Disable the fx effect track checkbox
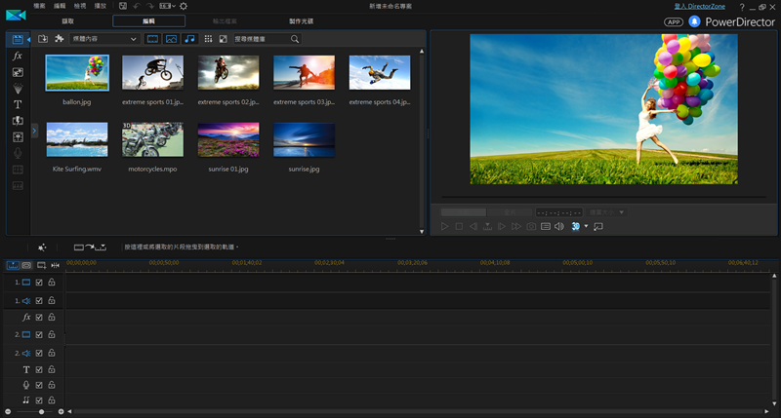781x418 pixels. click(39, 318)
